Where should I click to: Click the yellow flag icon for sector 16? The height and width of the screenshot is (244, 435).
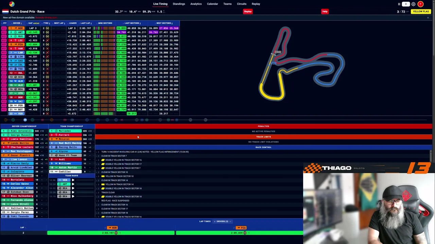103,160
